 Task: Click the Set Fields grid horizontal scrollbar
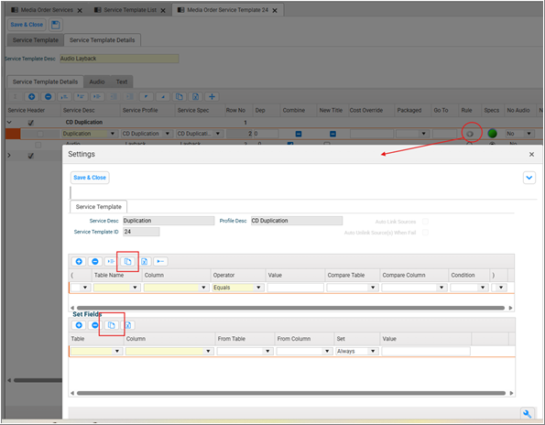(x=291, y=393)
